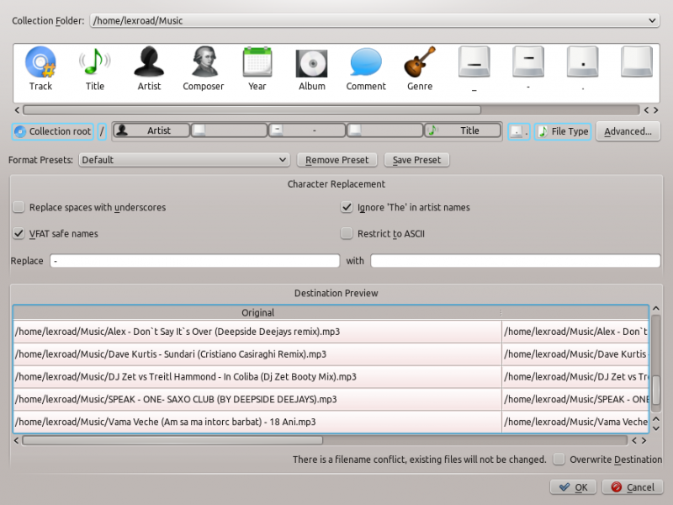Open the Collection Folder dropdown
This screenshot has width=673, height=505.
click(x=374, y=20)
